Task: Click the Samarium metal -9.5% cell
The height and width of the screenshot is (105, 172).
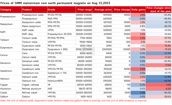Action: point(159,65)
